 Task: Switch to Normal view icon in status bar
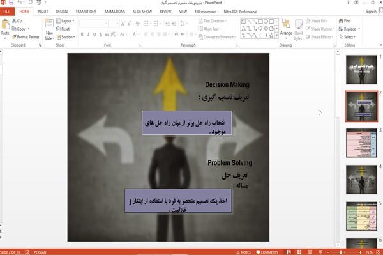coord(289,252)
